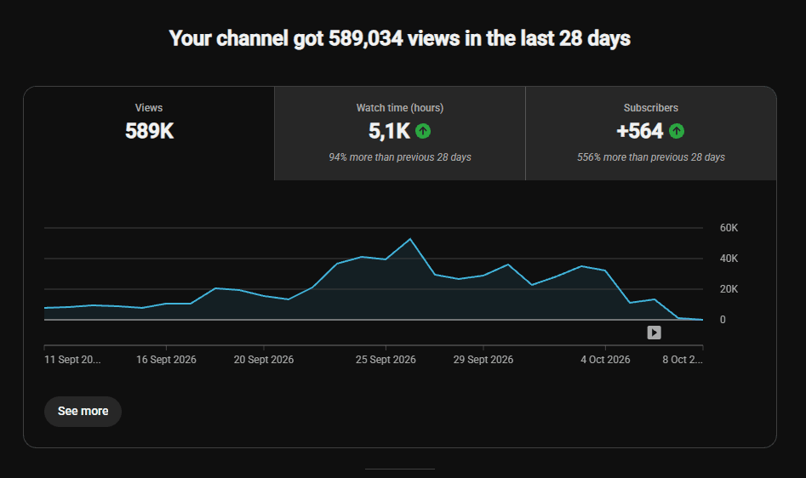The image size is (806, 478).
Task: Click the +564 subscribers value
Action: coord(640,131)
